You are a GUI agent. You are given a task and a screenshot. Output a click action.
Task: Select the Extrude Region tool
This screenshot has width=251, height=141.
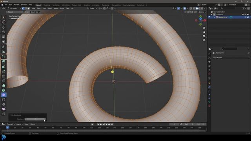[x=4, y=62]
